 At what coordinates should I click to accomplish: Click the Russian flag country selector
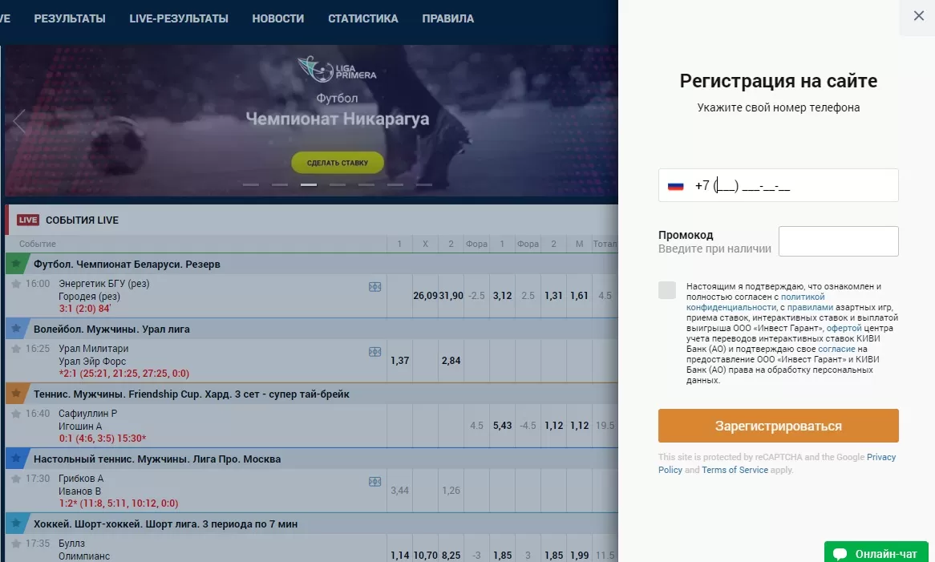tap(676, 186)
